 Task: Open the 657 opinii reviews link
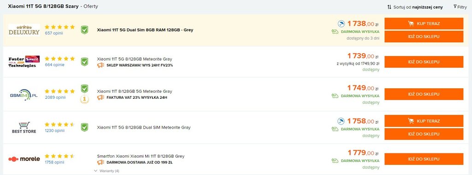click(54, 33)
